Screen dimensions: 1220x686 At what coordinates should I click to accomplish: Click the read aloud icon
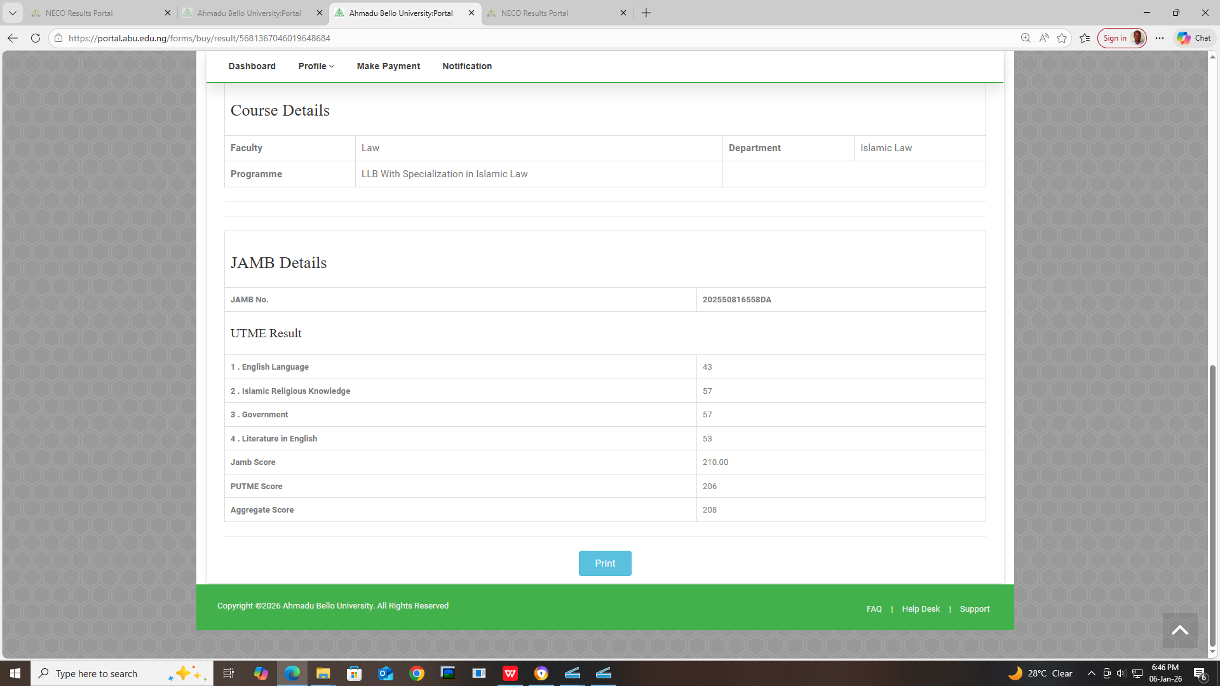pyautogui.click(x=1043, y=38)
